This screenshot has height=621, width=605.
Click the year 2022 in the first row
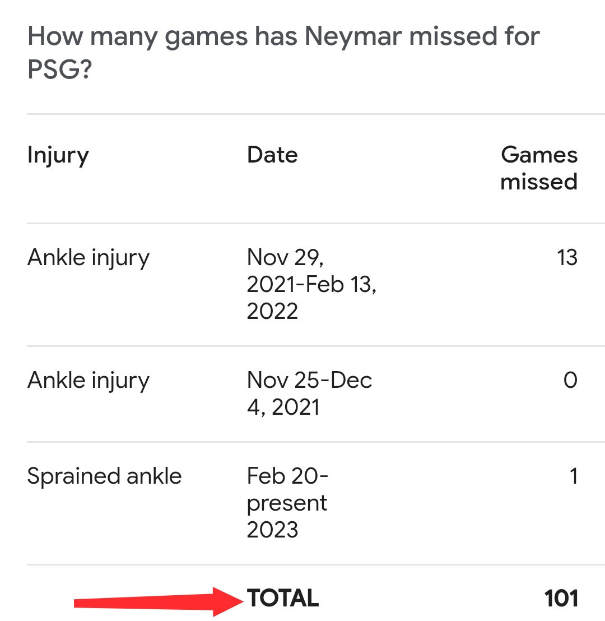point(272,311)
